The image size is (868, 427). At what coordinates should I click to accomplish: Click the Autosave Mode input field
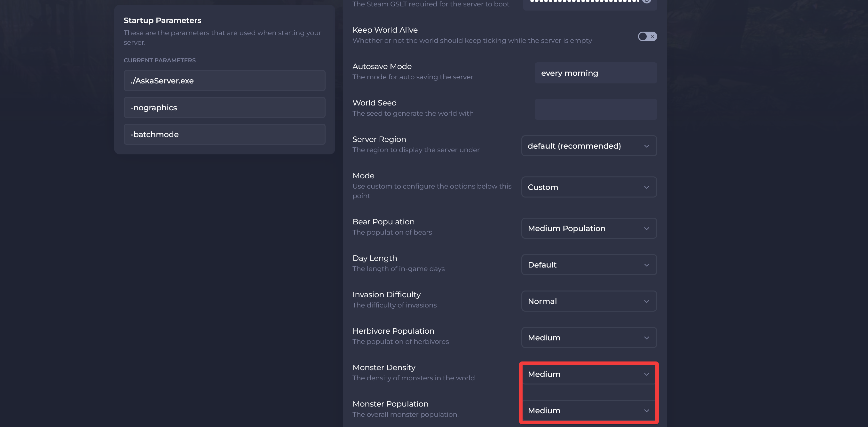pos(596,73)
